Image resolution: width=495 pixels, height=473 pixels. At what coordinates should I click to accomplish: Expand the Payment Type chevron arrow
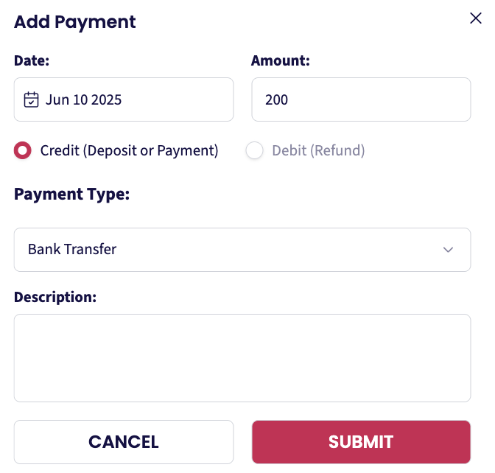(448, 250)
